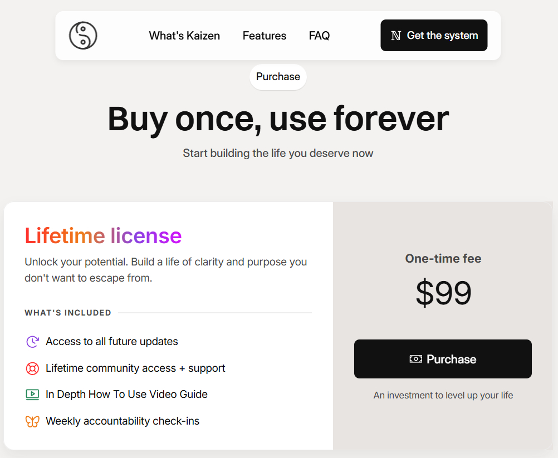558x458 pixels.
Task: Go to the Features section
Action: click(x=265, y=36)
